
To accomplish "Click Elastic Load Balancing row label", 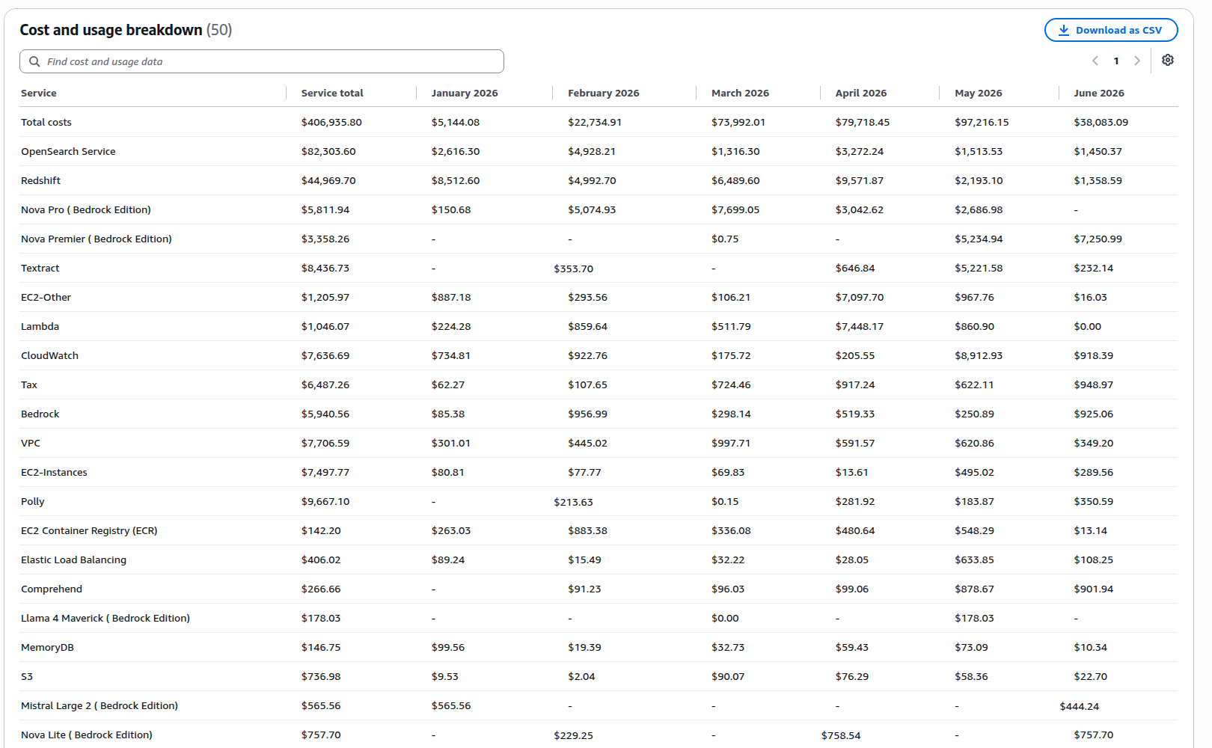I will 73,560.
